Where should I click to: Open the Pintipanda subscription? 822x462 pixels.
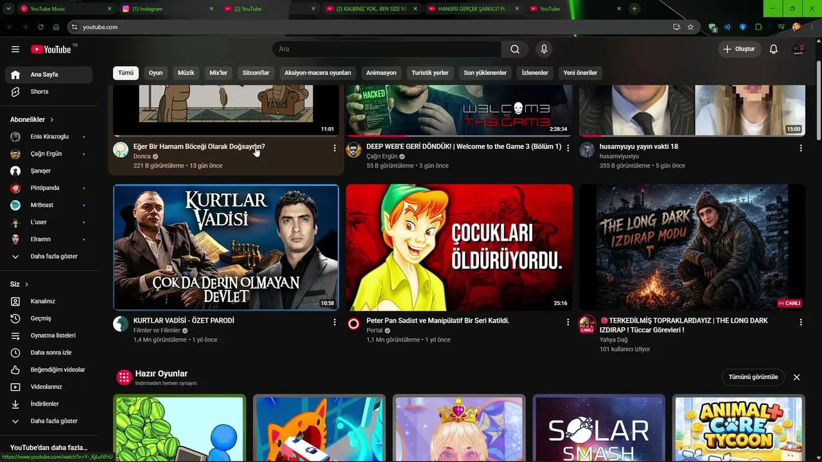tap(49, 188)
